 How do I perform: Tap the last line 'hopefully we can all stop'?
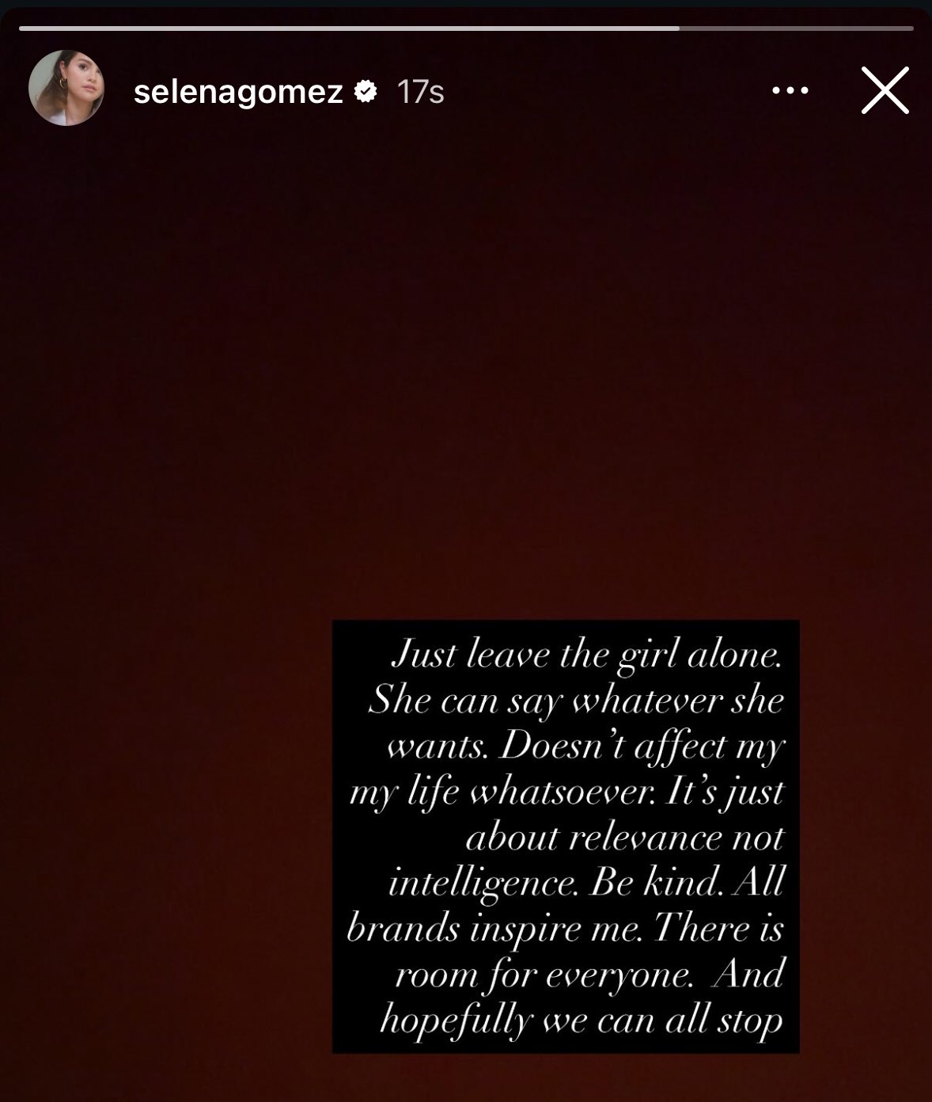click(582, 1020)
